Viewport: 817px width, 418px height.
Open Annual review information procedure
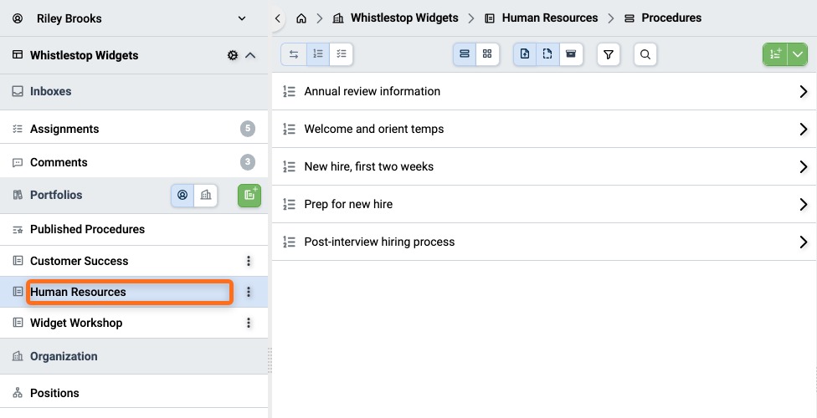click(372, 92)
